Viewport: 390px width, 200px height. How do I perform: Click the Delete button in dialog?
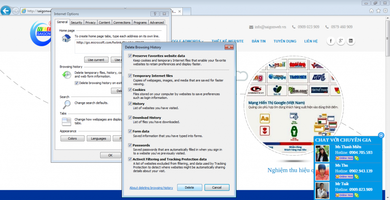190,187
